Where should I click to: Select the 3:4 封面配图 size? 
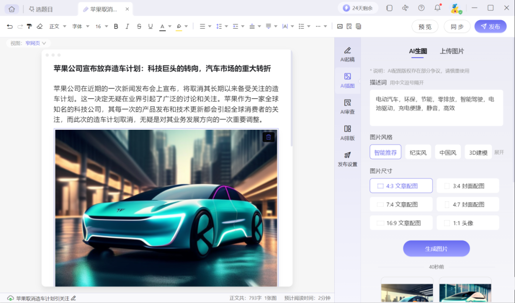[x=468, y=186]
